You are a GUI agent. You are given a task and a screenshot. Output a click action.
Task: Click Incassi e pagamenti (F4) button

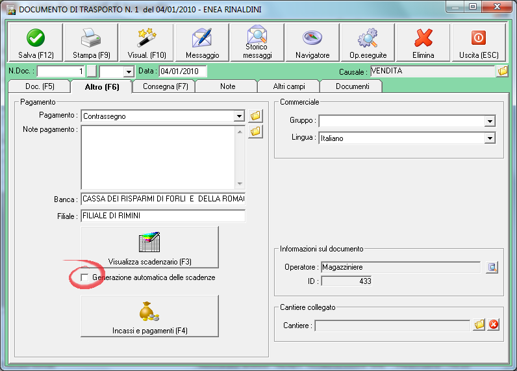[x=149, y=316]
